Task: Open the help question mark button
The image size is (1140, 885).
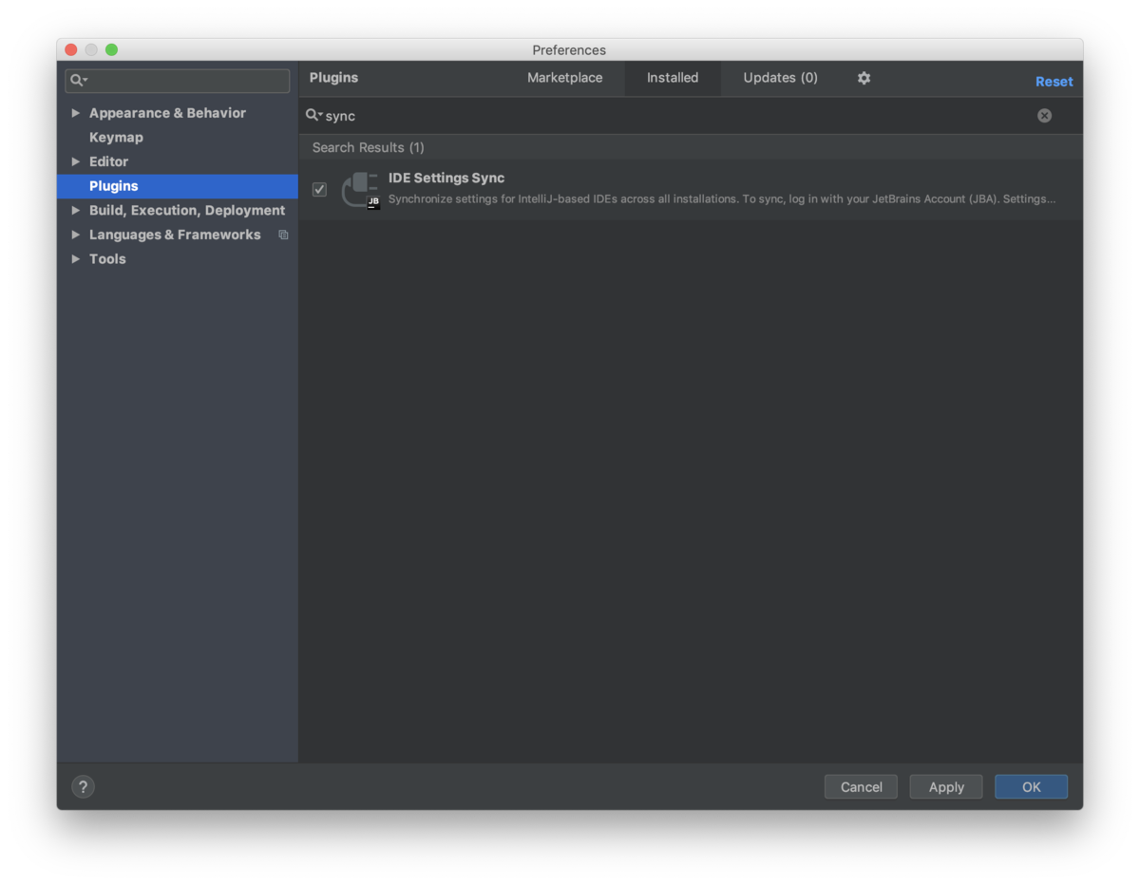Action: (84, 786)
